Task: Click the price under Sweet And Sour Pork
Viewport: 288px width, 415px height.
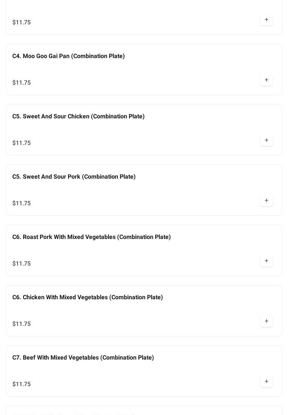Action: 22,203
